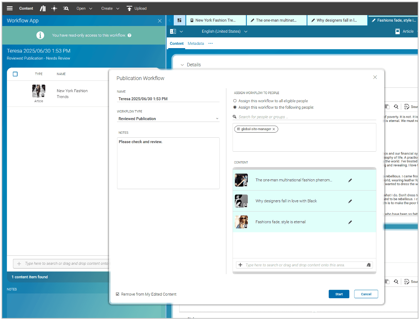Screen dimensions: 420x321
Task: Open the hamburger main menu
Action: tap(10, 8)
